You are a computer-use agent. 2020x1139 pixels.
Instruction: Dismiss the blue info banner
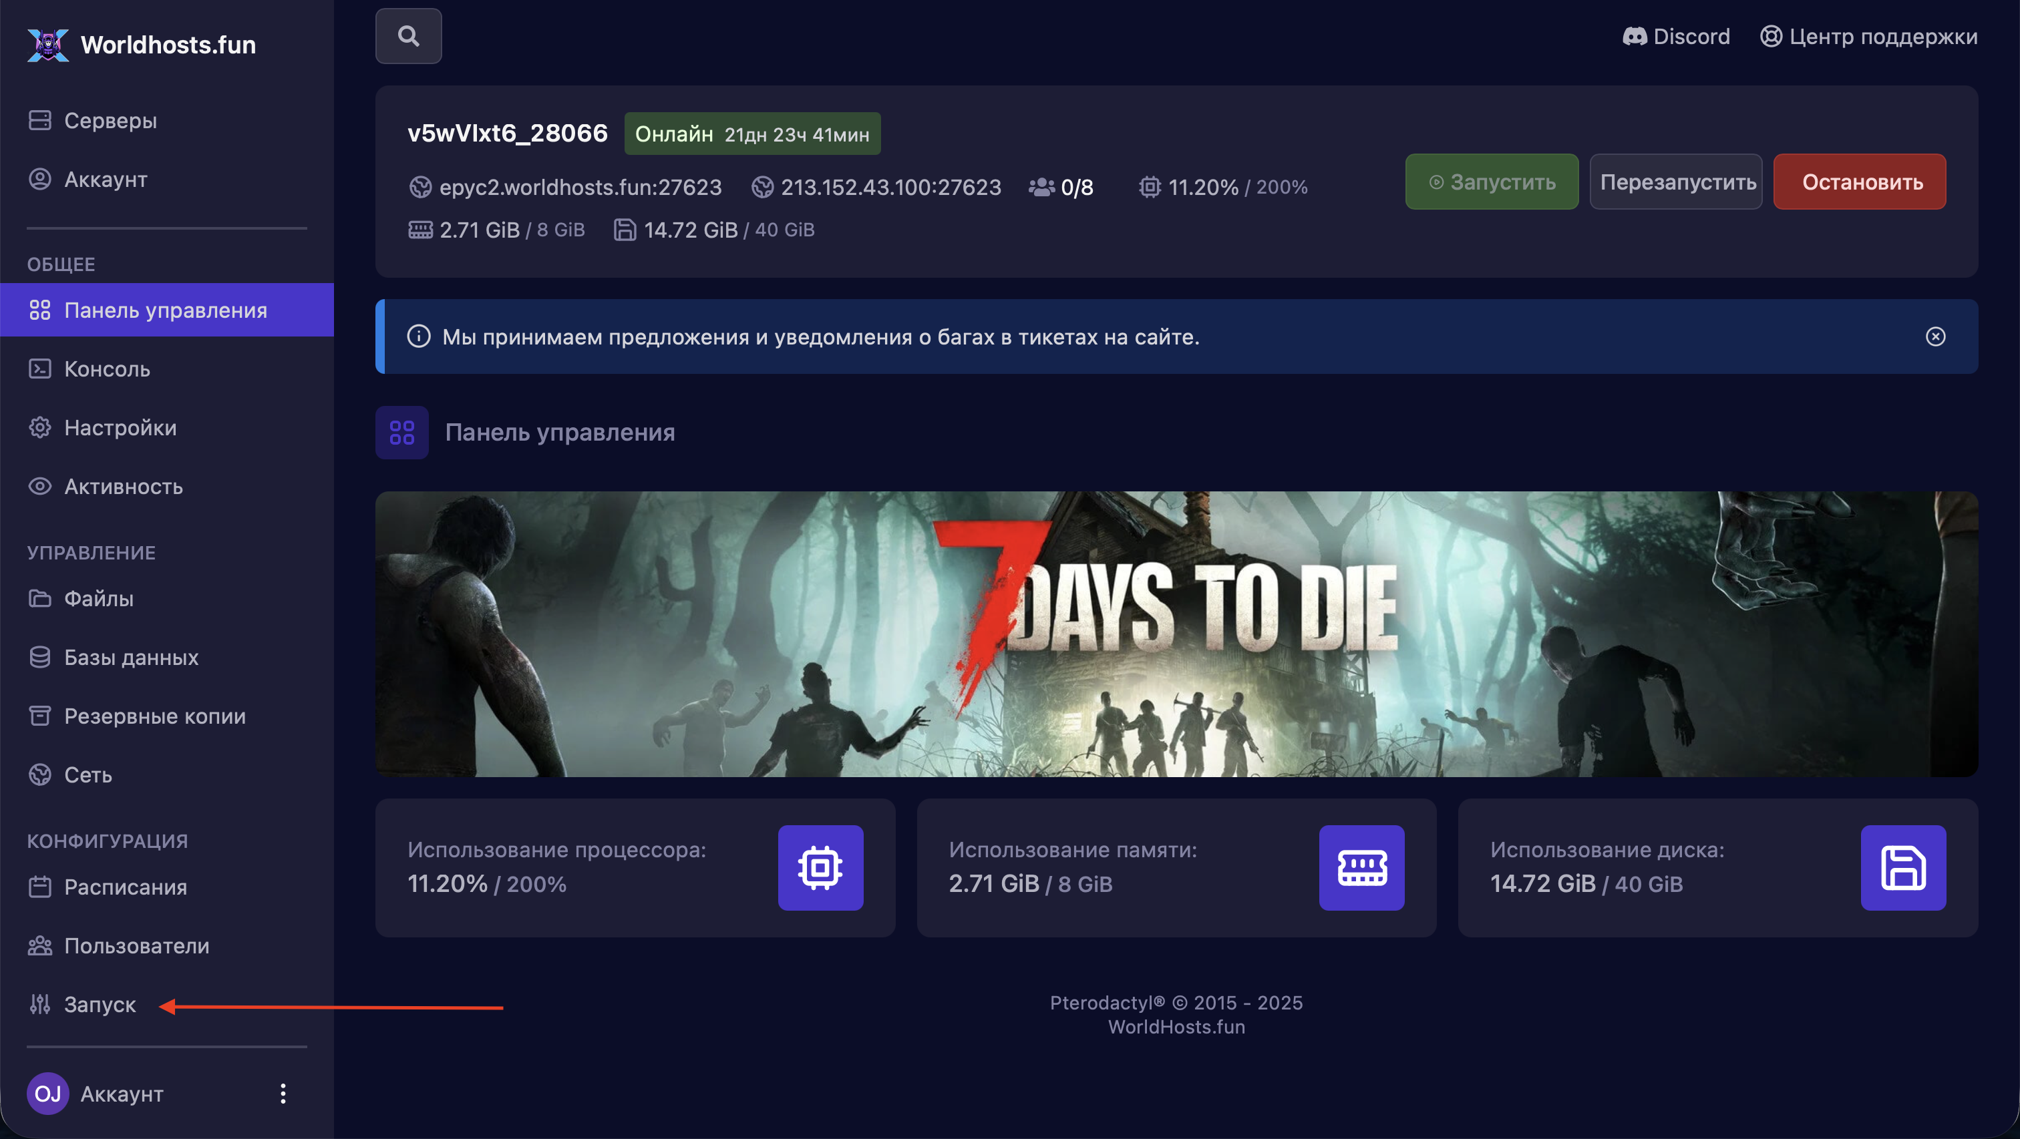tap(1934, 337)
